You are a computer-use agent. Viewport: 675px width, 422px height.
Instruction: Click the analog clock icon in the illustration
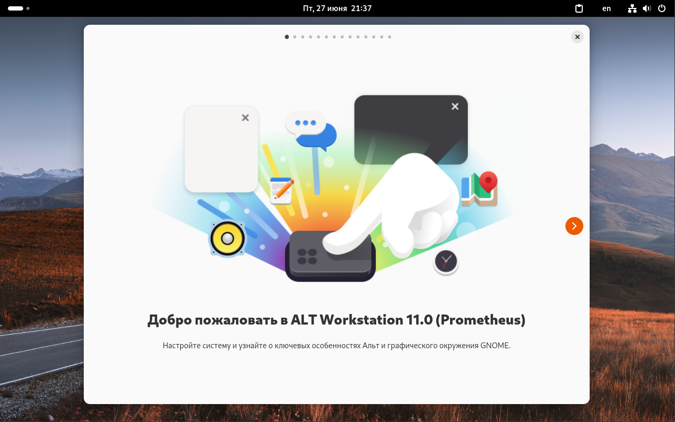point(446,261)
